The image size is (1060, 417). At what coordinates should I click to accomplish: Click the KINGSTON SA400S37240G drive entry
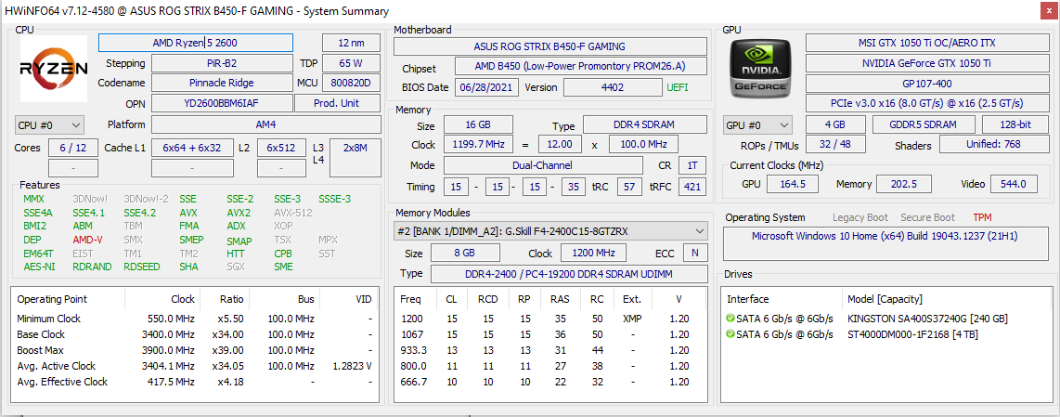tap(927, 319)
